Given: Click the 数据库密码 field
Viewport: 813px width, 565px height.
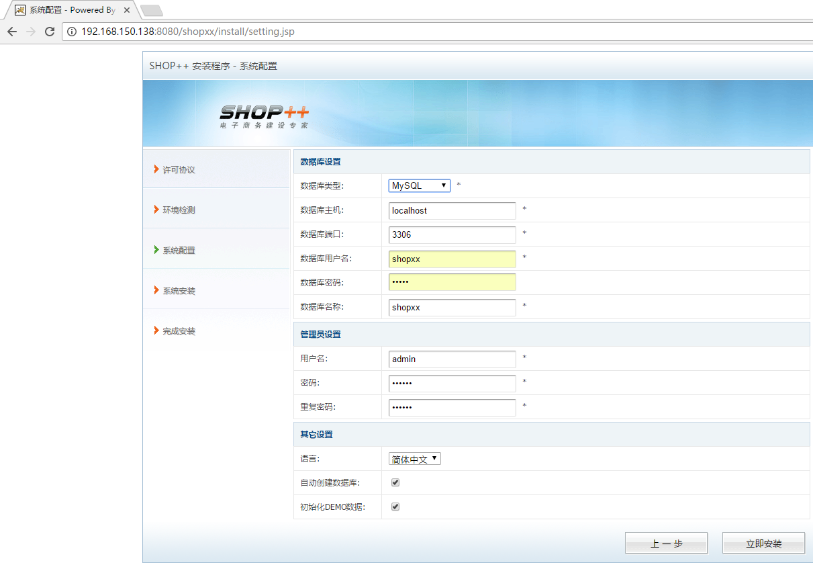Looking at the screenshot, I should pyautogui.click(x=452, y=282).
